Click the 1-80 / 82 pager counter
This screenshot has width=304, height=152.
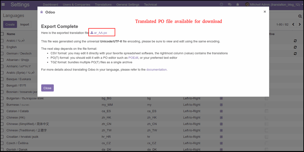282,25
